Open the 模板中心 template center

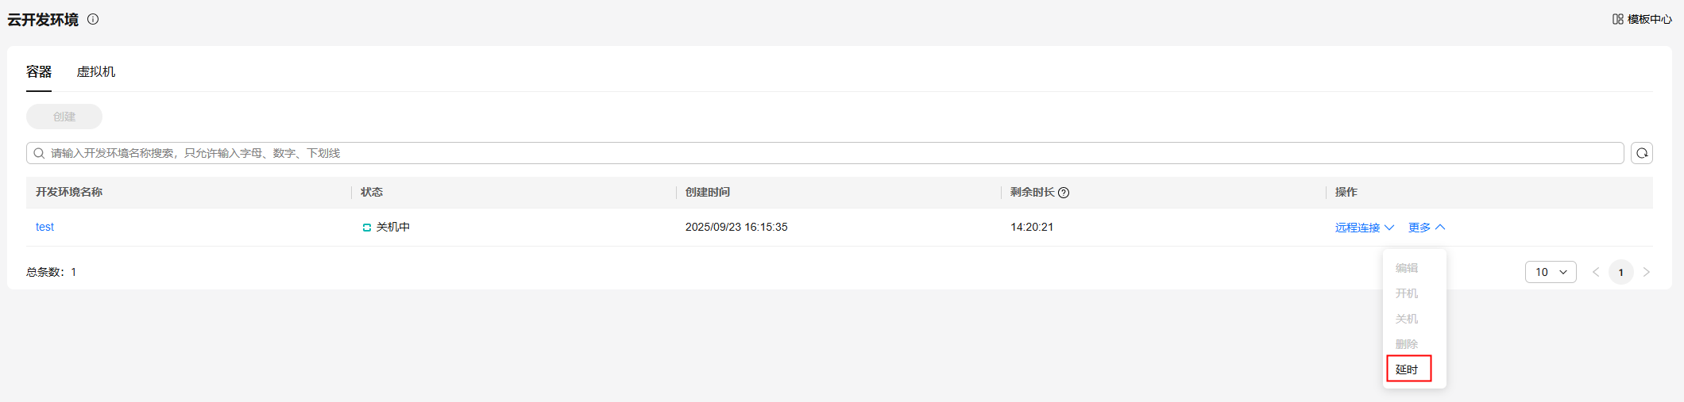(x=1642, y=19)
